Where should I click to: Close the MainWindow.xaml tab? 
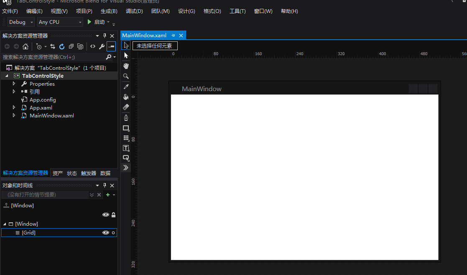(181, 36)
